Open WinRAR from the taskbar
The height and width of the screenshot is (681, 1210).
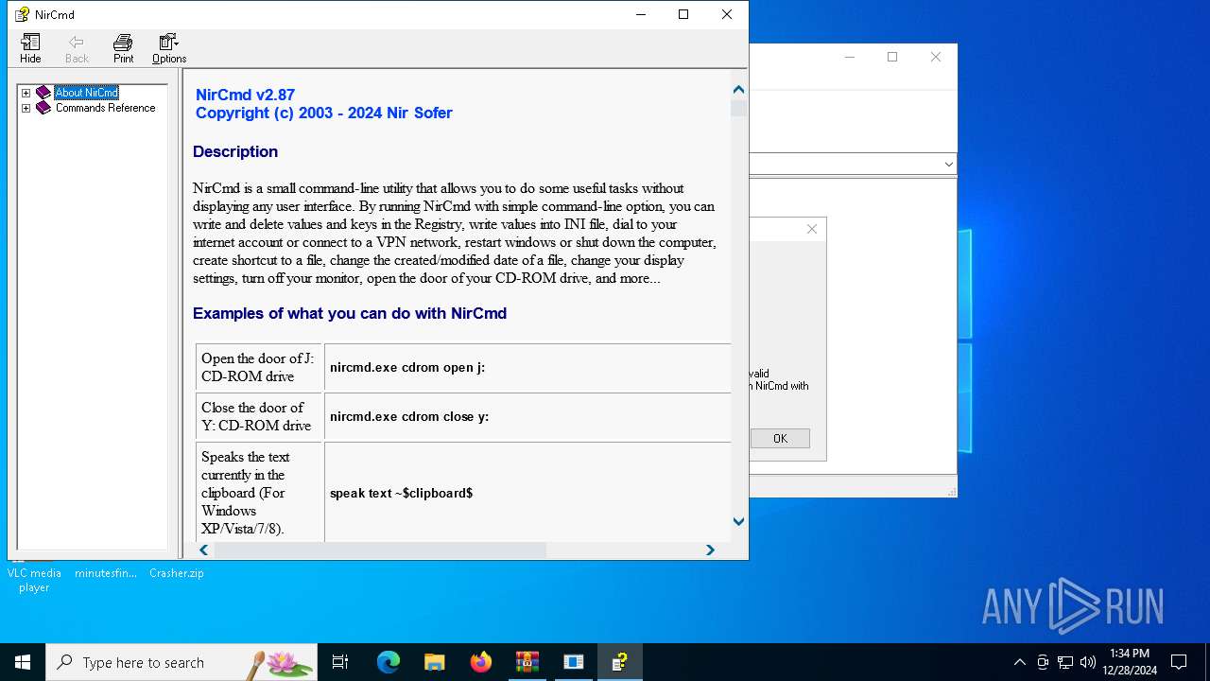[x=527, y=662]
